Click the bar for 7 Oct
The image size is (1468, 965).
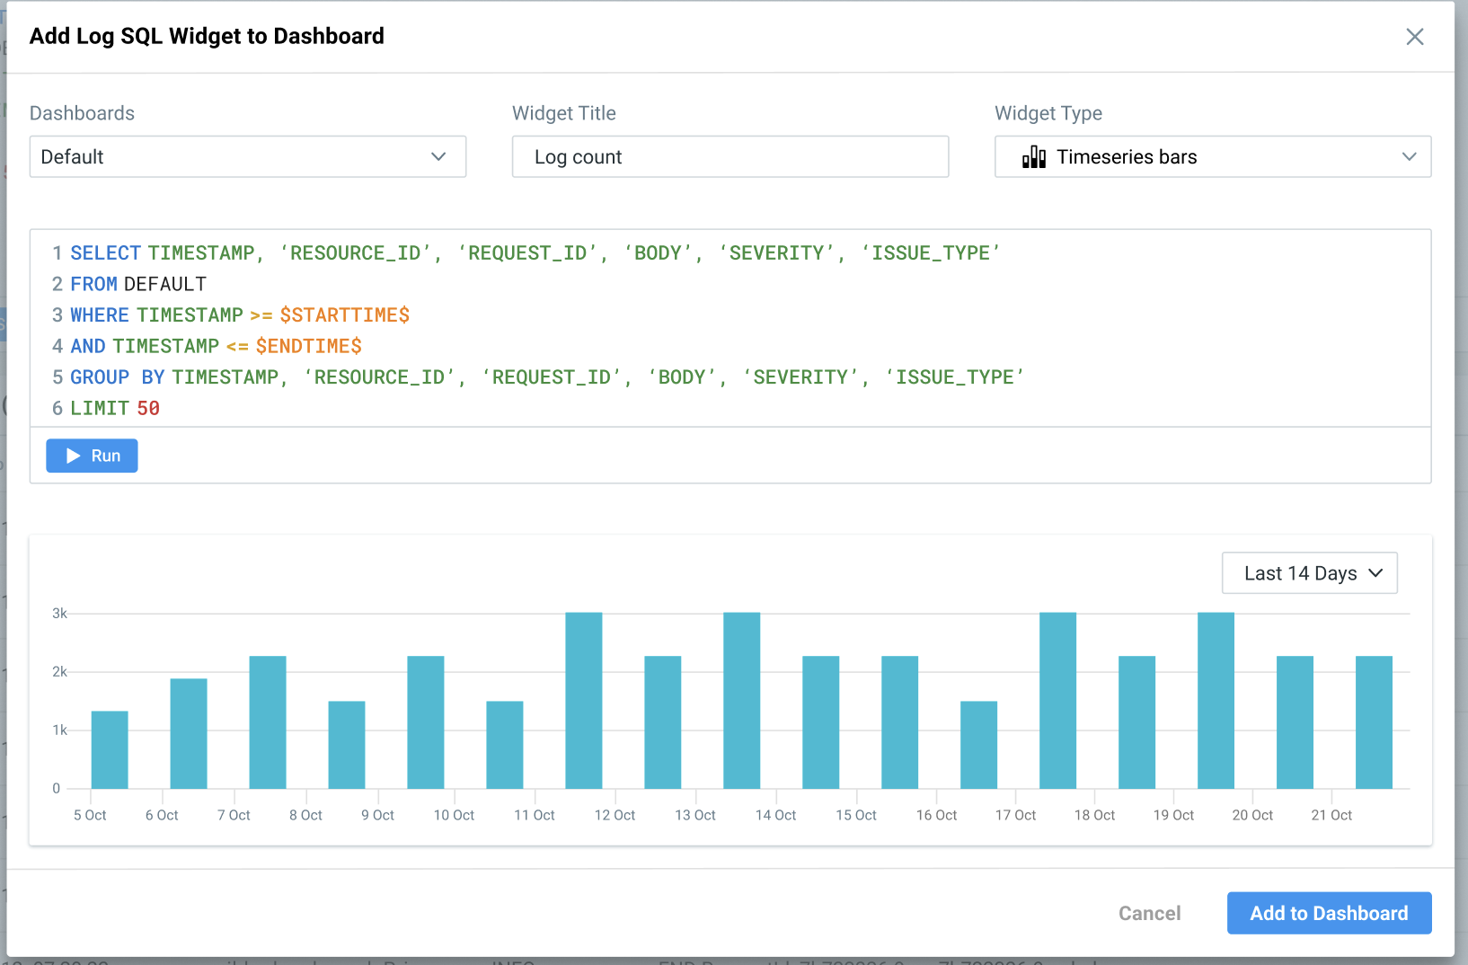pos(268,722)
